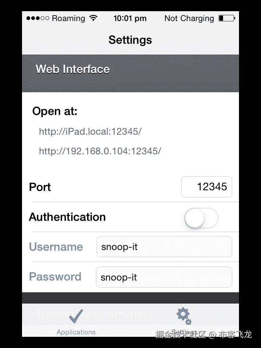Open the Applications tab label
This screenshot has height=348, width=261.
pos(76,332)
